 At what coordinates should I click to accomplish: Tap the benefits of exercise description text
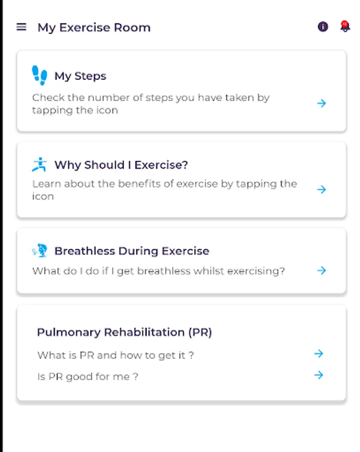[165, 190]
